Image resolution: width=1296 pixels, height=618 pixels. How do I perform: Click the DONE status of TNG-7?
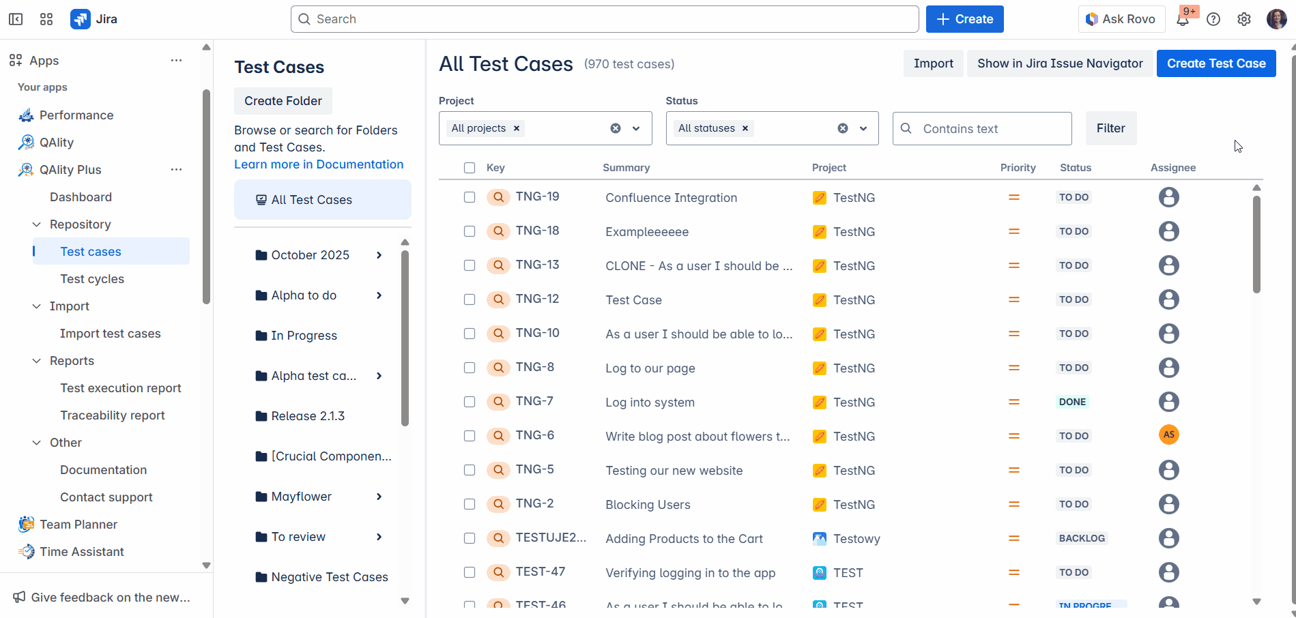tap(1072, 402)
